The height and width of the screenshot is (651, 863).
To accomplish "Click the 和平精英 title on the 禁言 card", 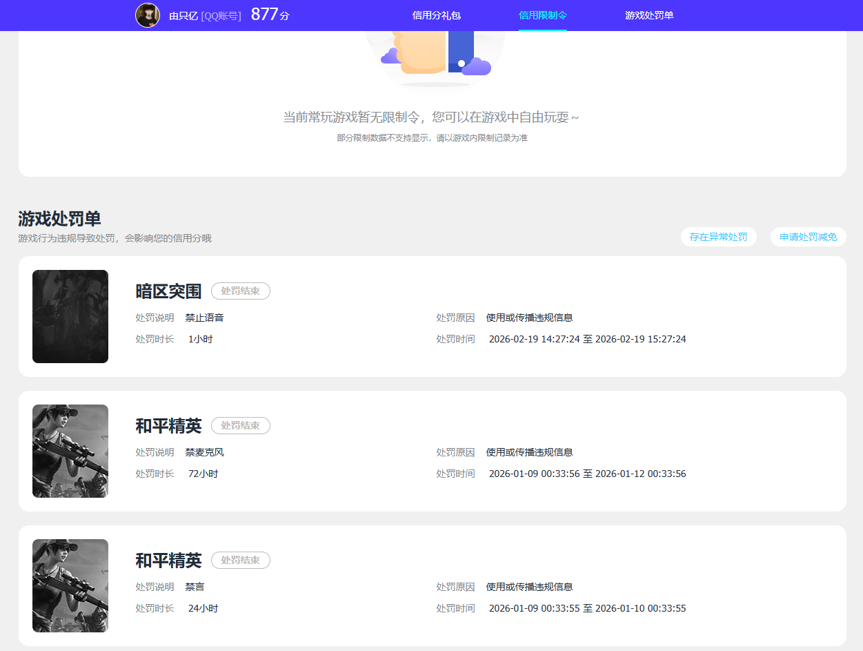I will (168, 561).
